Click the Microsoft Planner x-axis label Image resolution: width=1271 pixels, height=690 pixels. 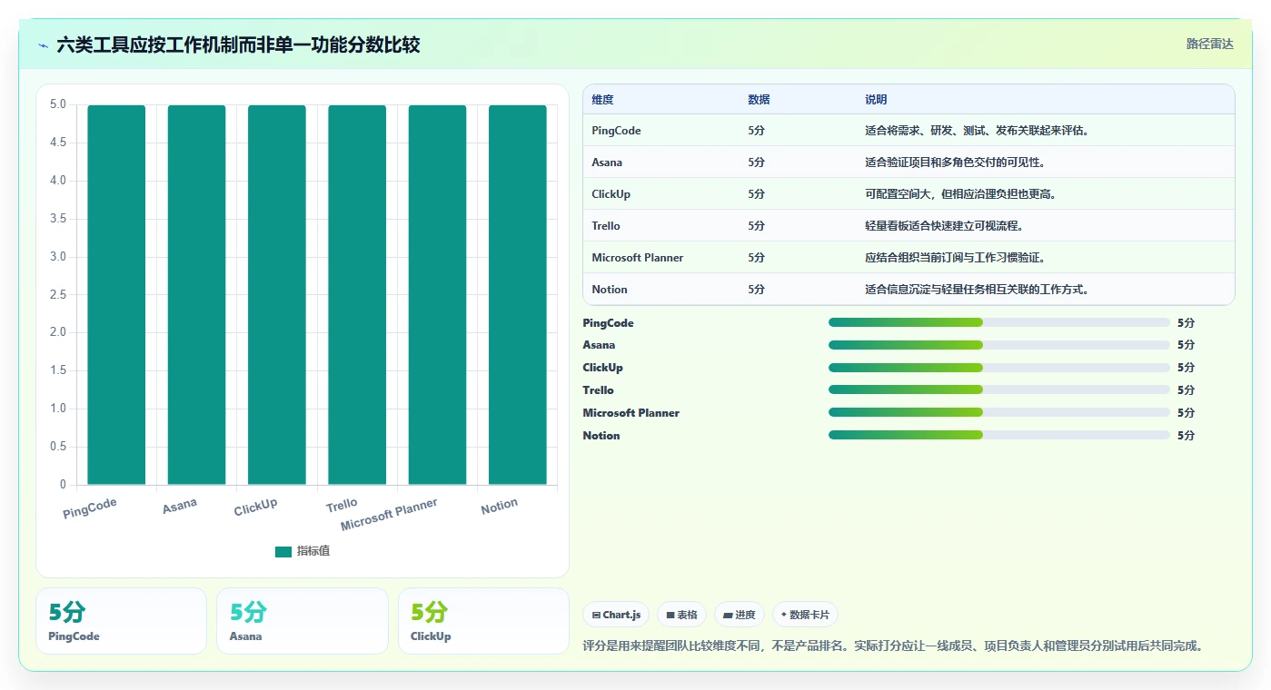tap(390, 515)
